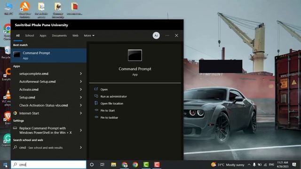Open the Command Prompt best match result
Image resolution: width=301 pixels, height=169 pixels.
(x=48, y=55)
